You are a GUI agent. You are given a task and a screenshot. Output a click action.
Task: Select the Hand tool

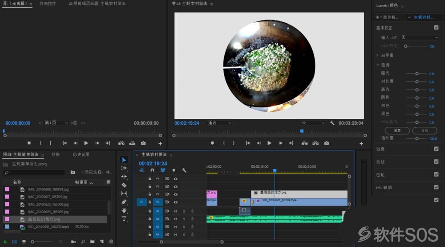124,211
